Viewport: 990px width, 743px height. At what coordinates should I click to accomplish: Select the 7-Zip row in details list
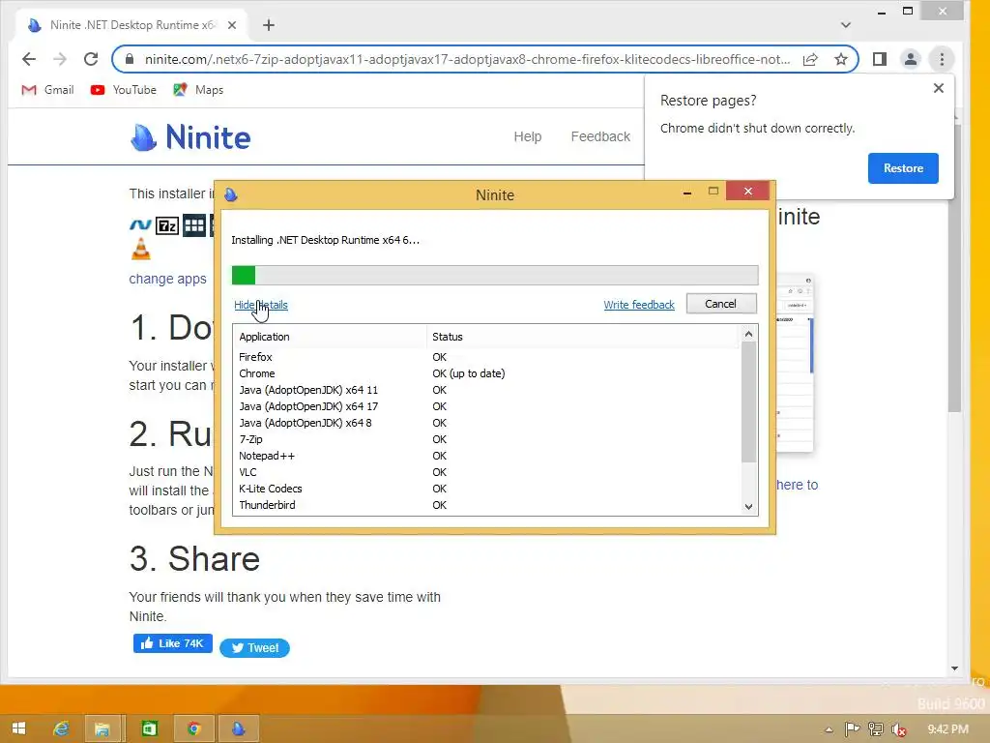point(486,439)
